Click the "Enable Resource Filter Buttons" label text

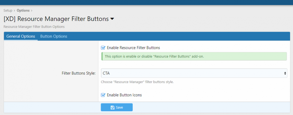click(x=133, y=48)
